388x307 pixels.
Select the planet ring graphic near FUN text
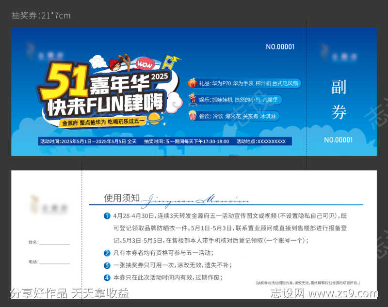tap(154, 119)
